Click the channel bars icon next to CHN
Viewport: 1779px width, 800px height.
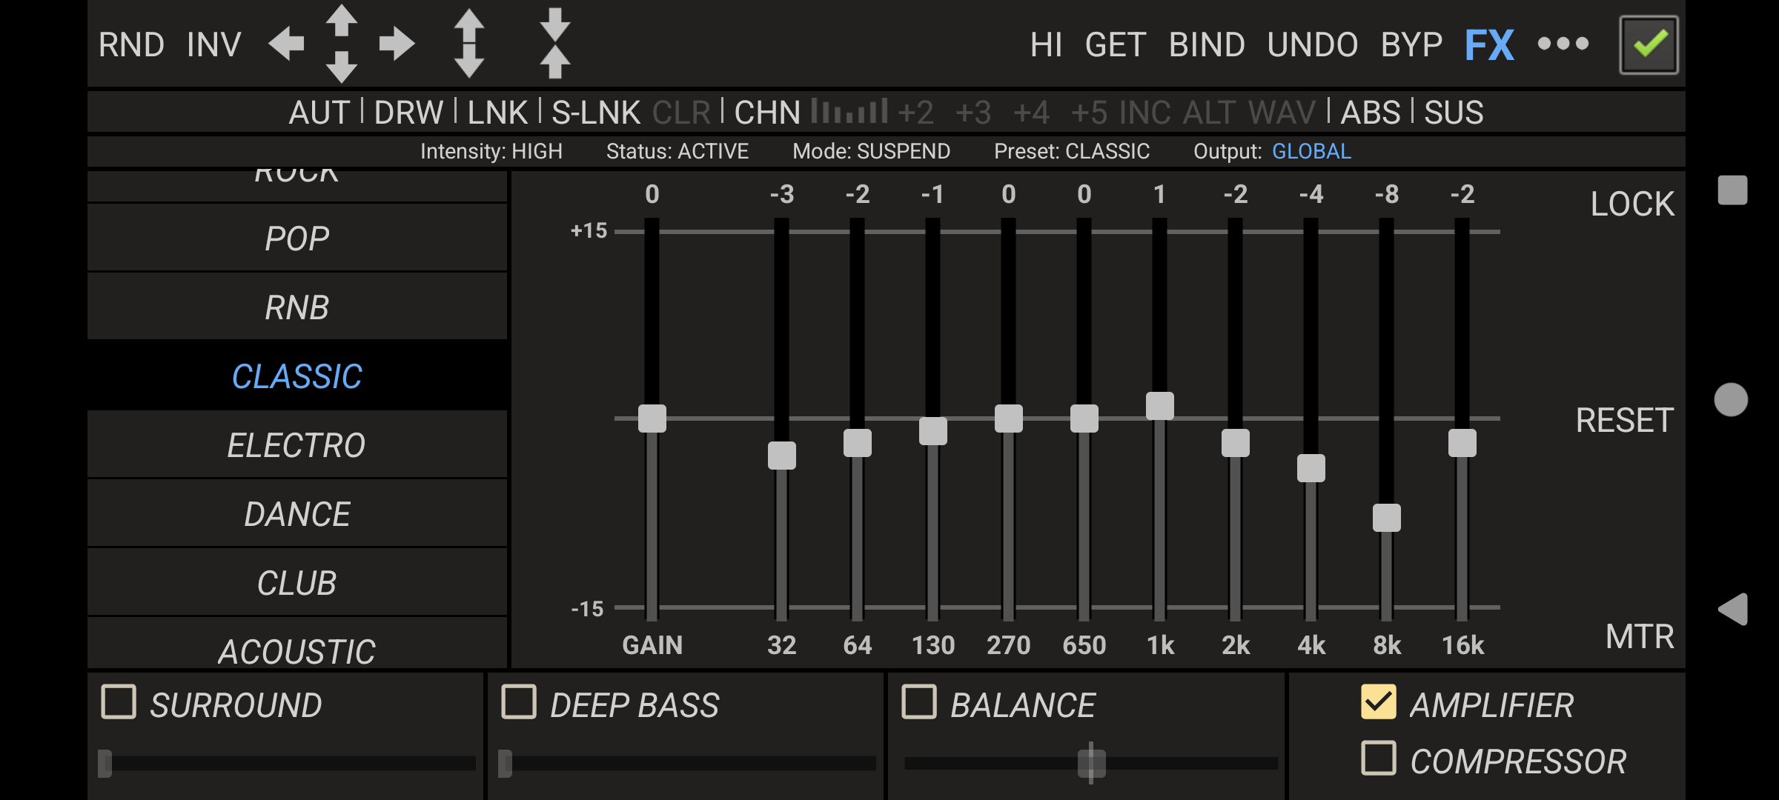849,112
